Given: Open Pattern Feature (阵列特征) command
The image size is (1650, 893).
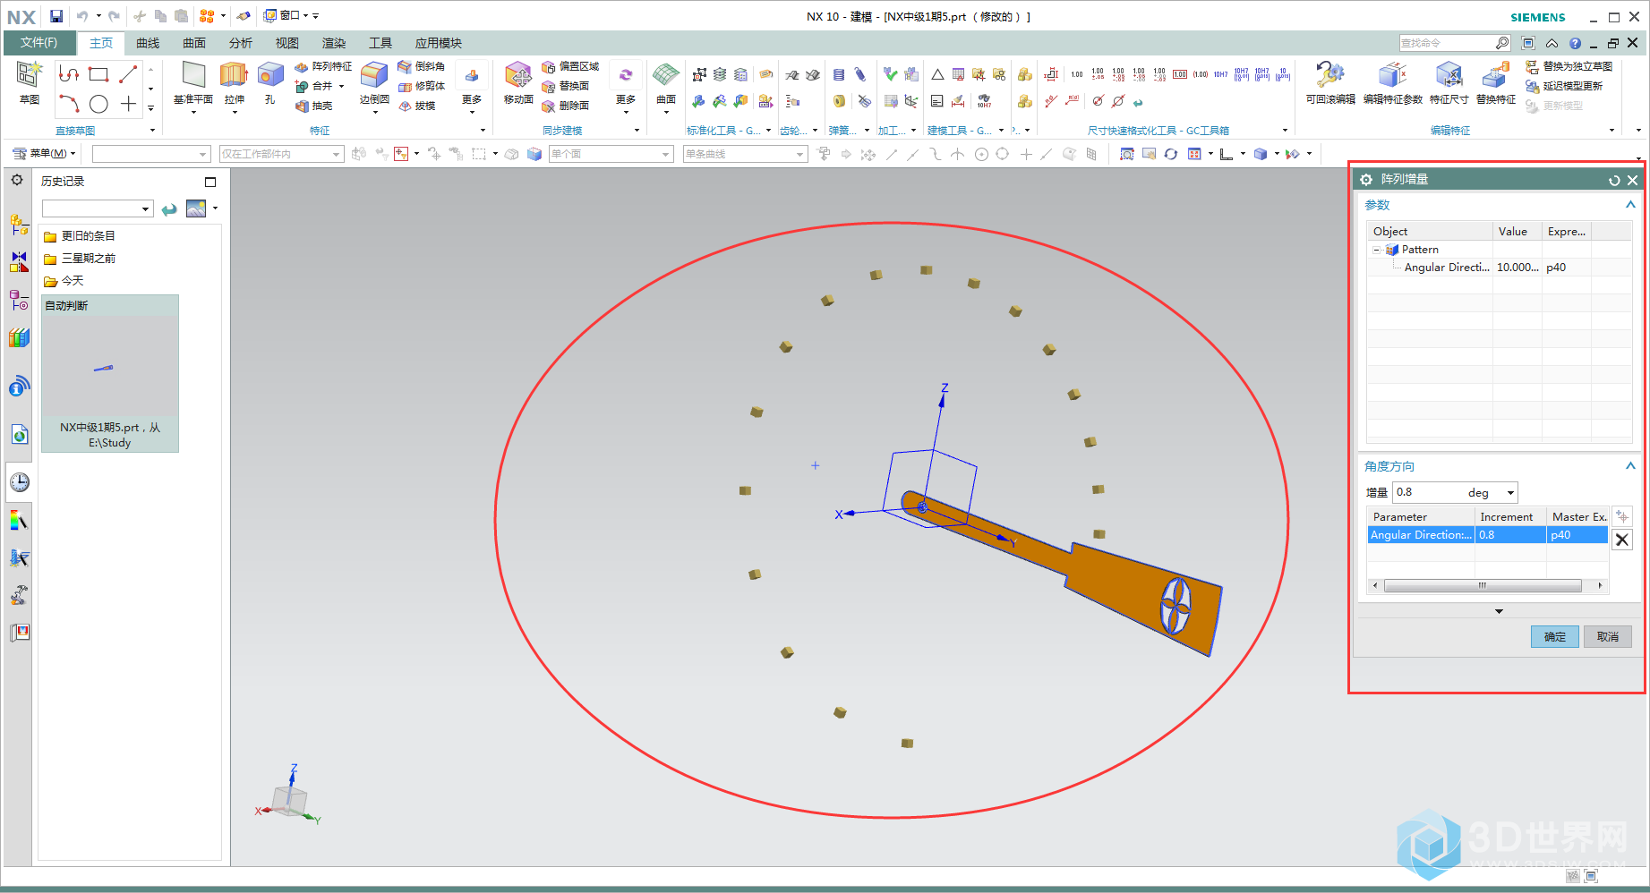Looking at the screenshot, I should pos(323,67).
